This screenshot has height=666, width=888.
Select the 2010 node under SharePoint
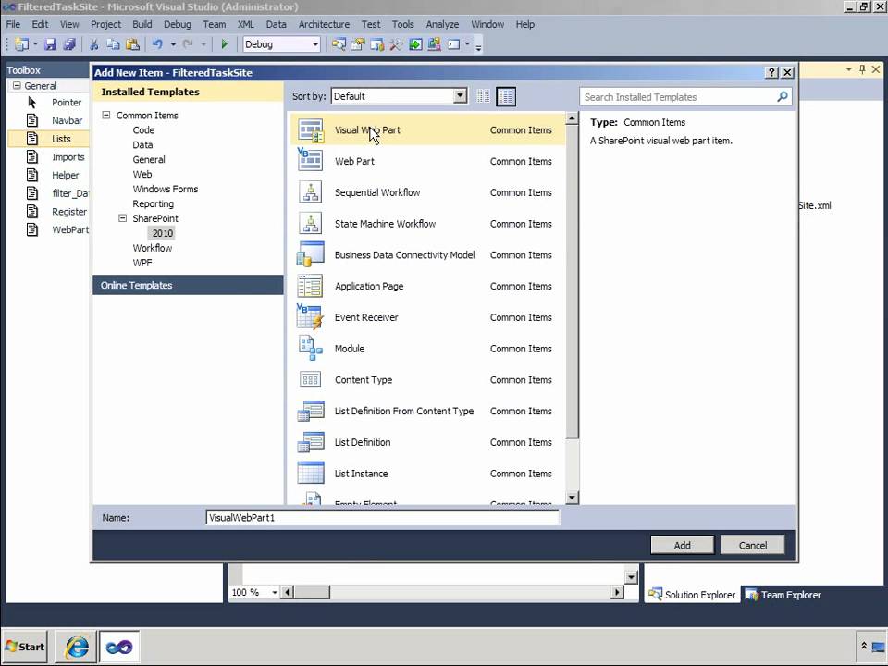point(163,233)
